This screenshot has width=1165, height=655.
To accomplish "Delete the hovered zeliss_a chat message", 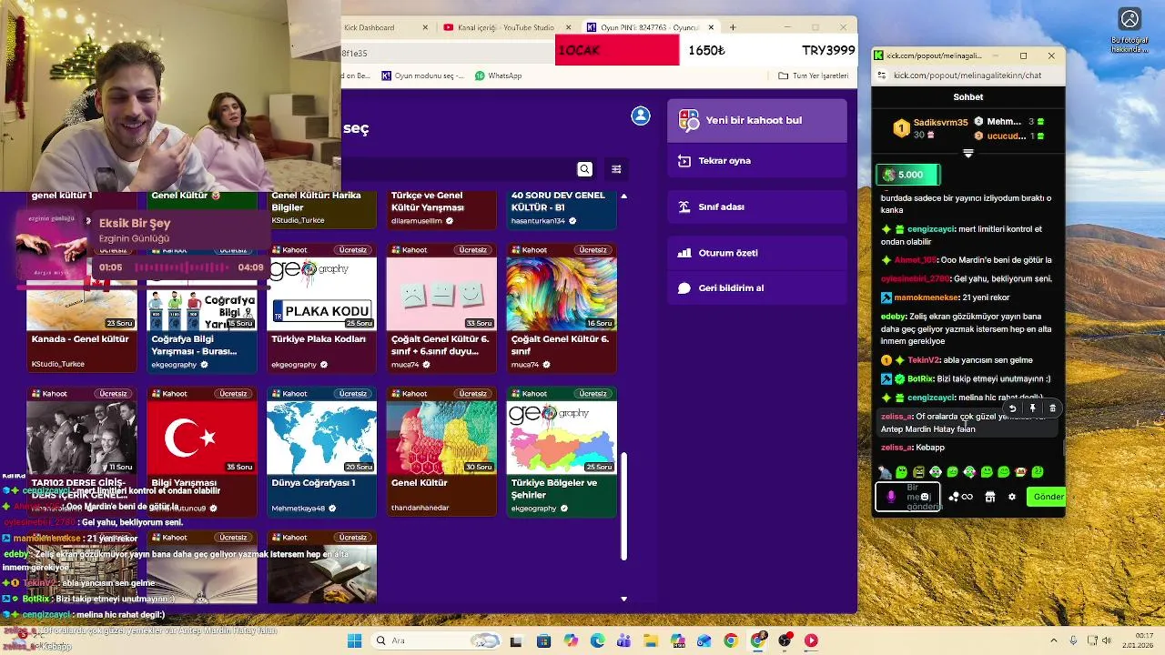I will (1052, 408).
